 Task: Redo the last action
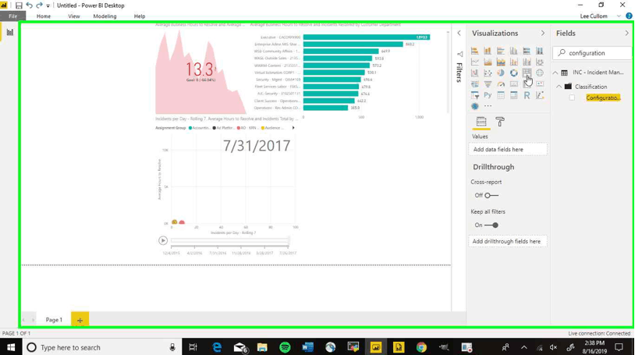pyautogui.click(x=39, y=5)
